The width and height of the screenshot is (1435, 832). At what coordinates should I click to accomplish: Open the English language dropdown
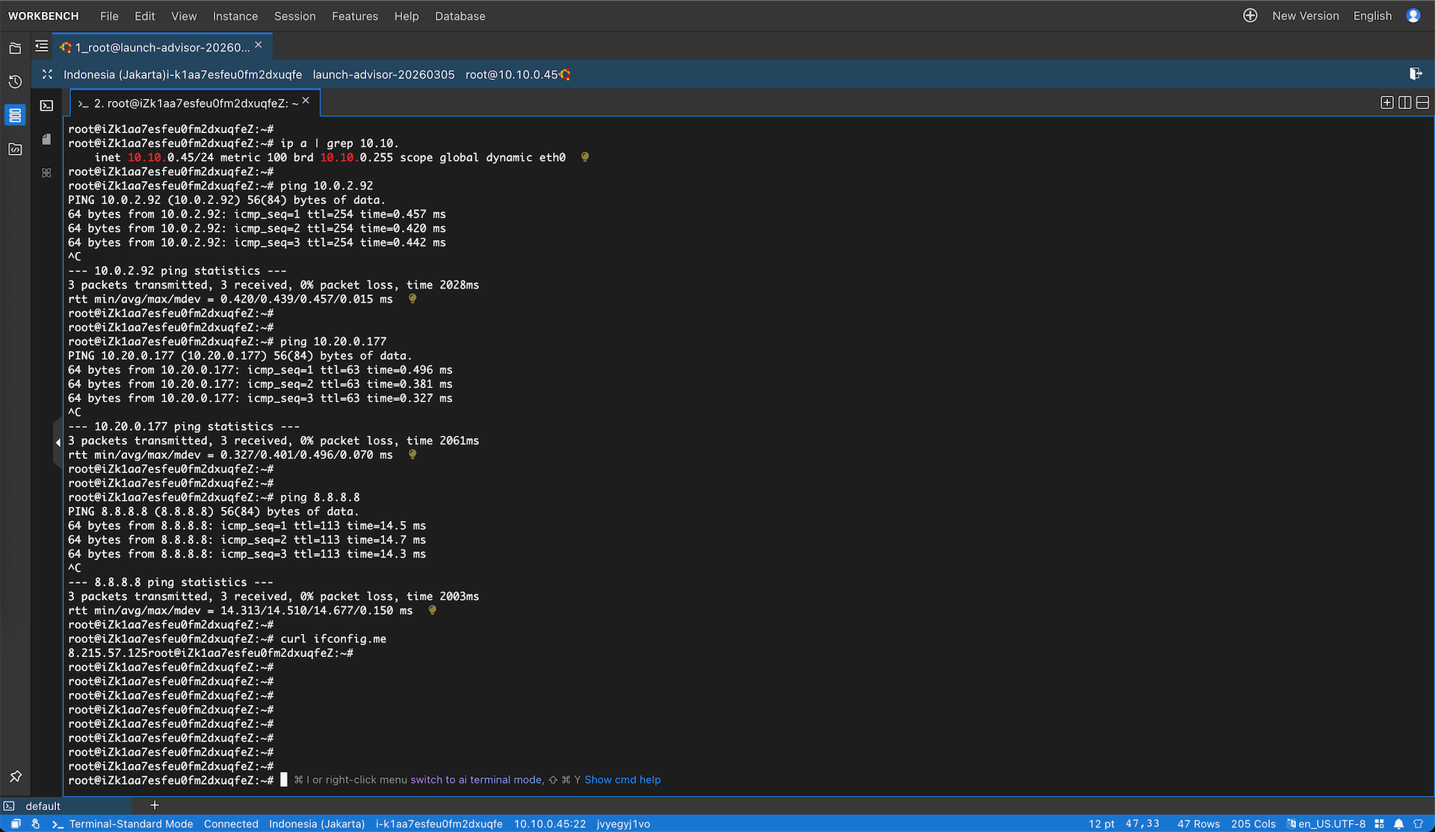tap(1372, 16)
